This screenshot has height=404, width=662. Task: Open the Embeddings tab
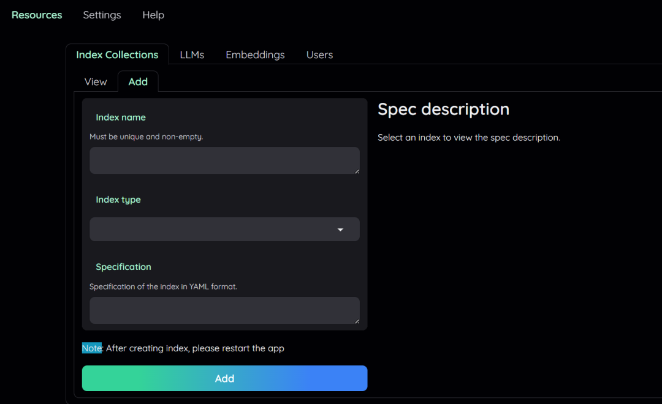255,55
